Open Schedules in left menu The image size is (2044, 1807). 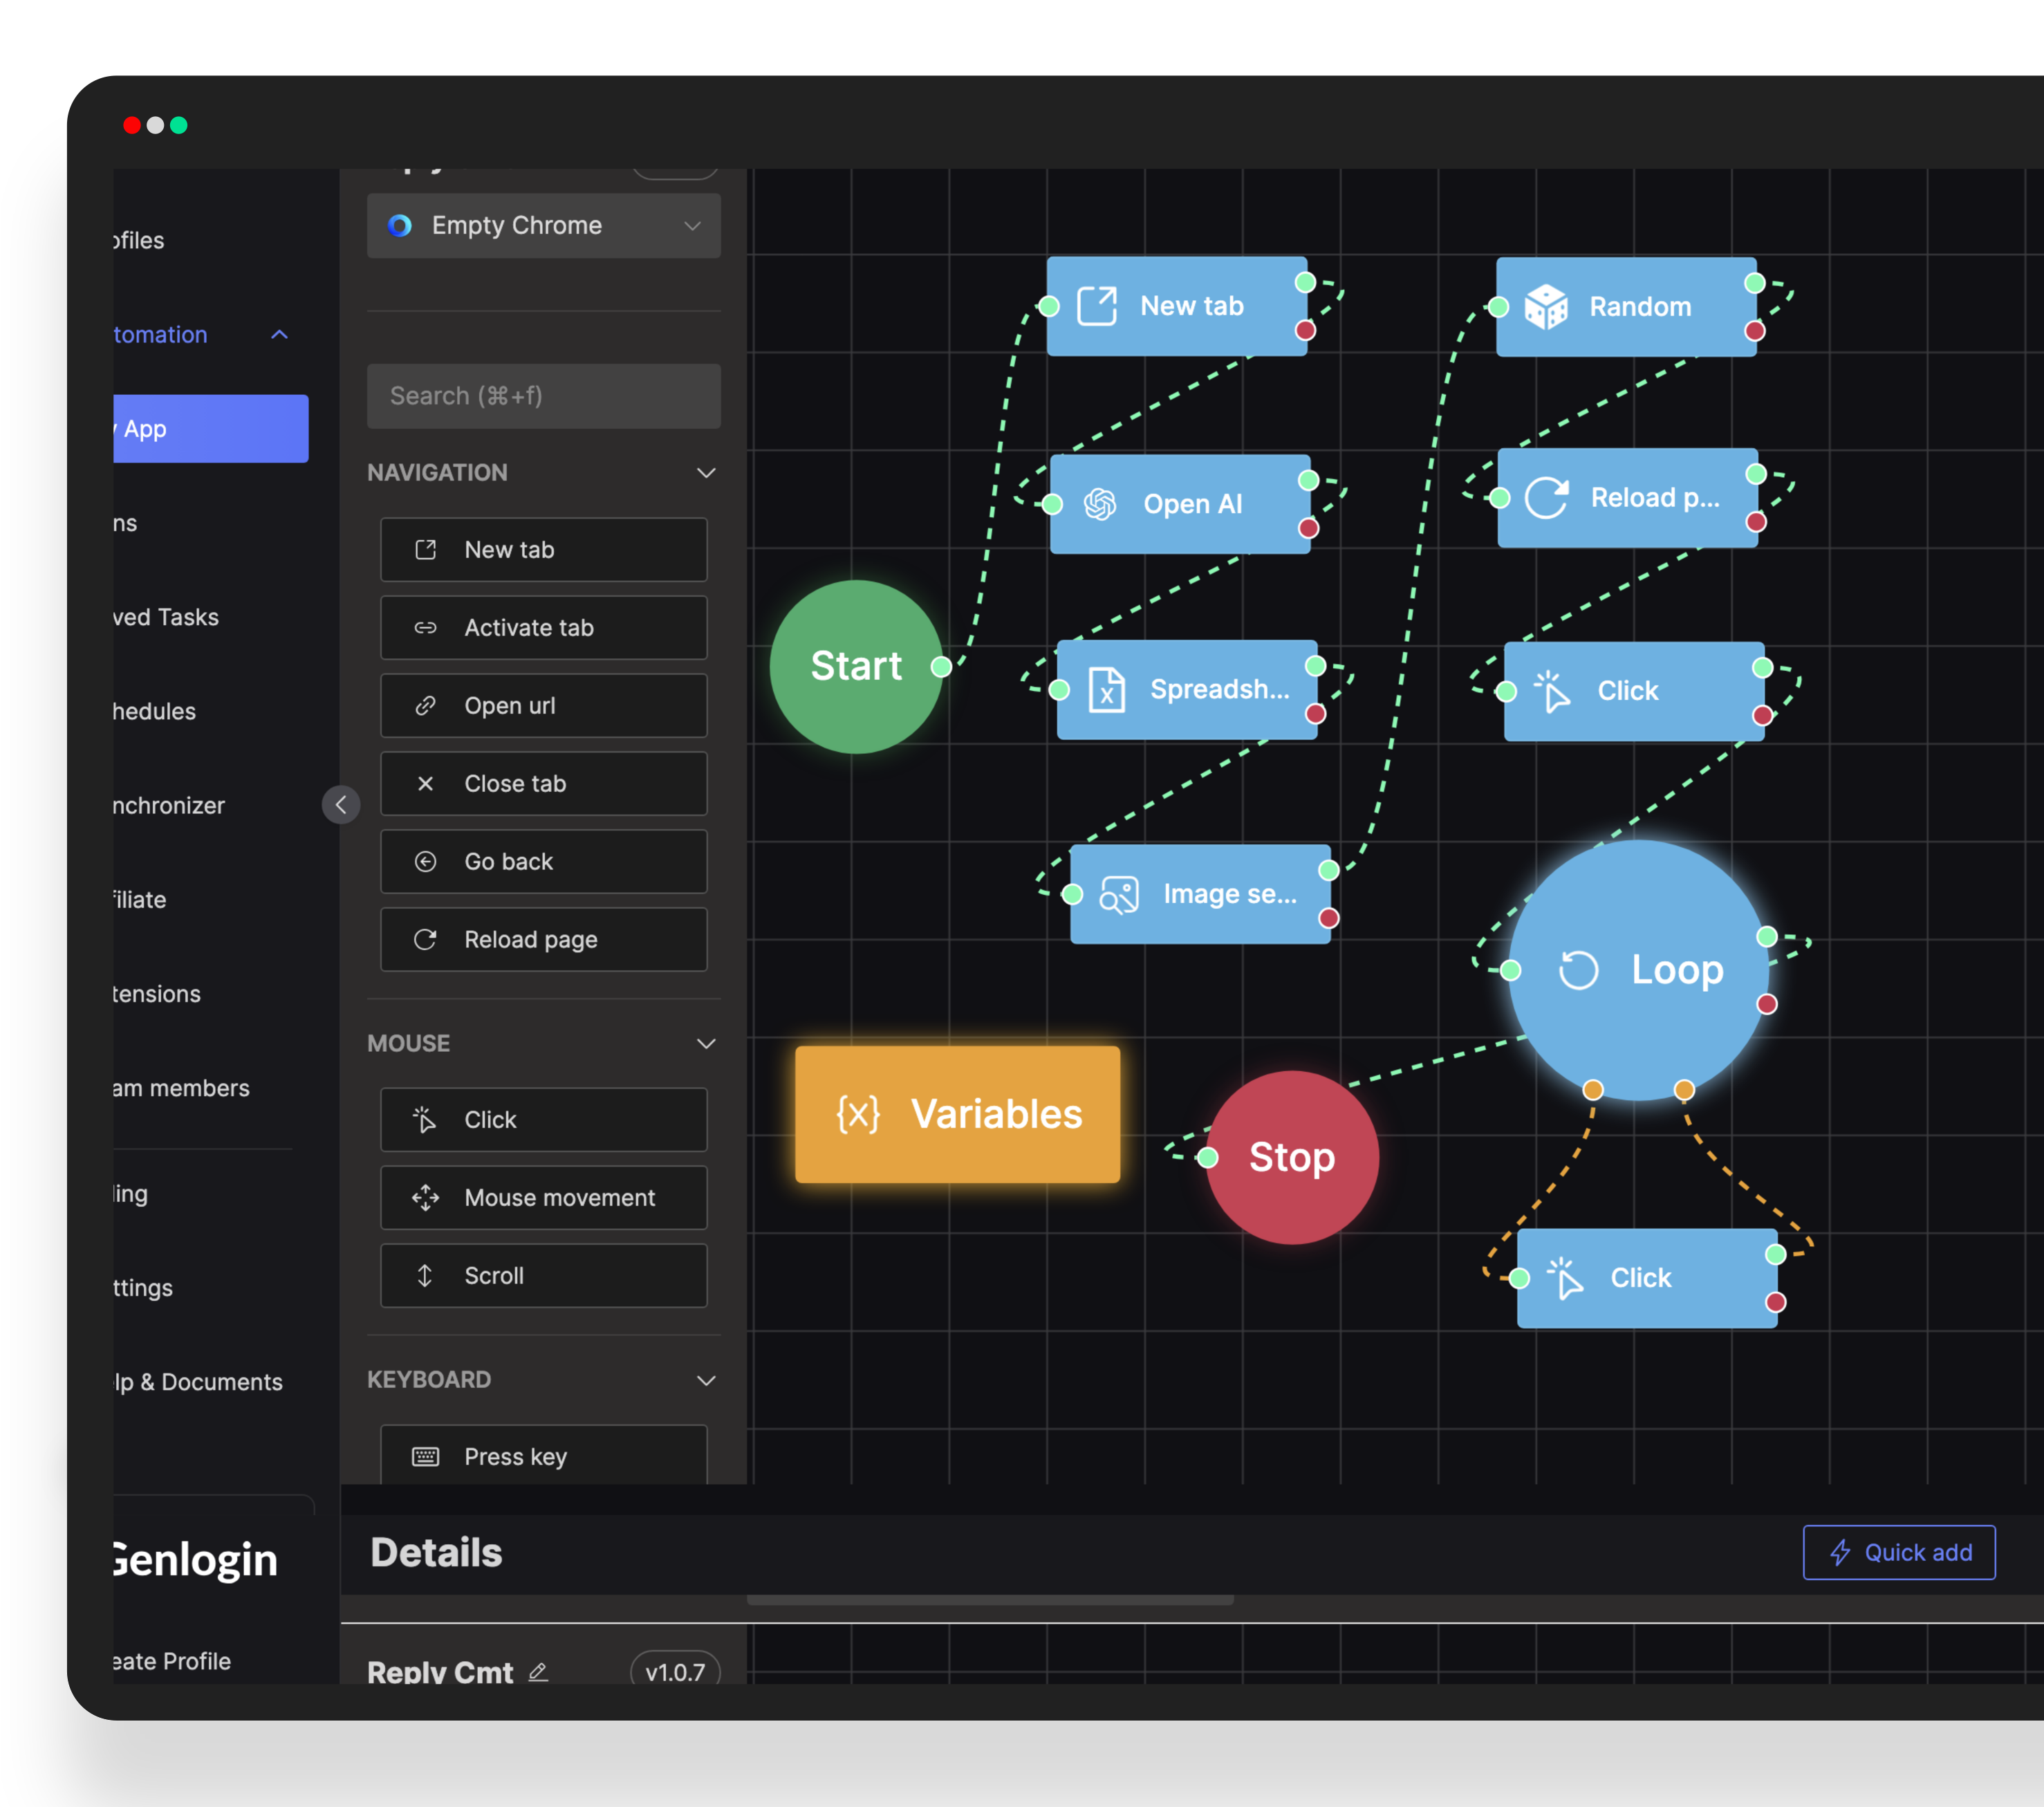(x=155, y=712)
